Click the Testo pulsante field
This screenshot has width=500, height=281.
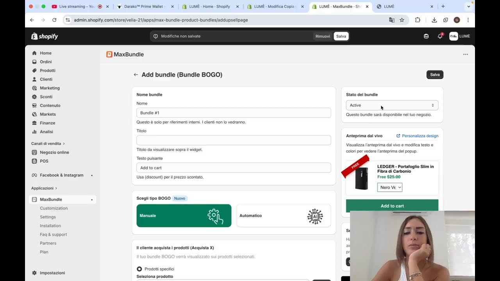[234, 168]
